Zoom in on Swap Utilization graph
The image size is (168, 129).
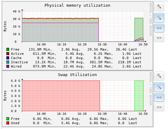click(x=159, y=76)
